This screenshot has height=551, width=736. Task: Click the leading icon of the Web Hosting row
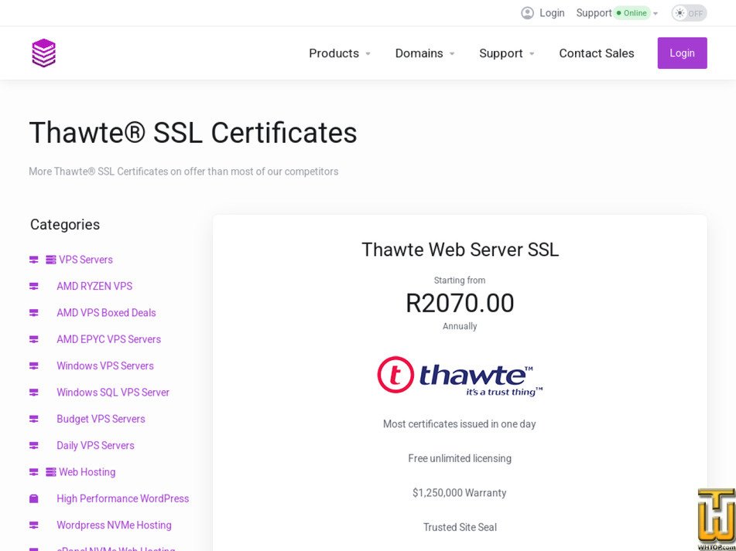pyautogui.click(x=34, y=472)
